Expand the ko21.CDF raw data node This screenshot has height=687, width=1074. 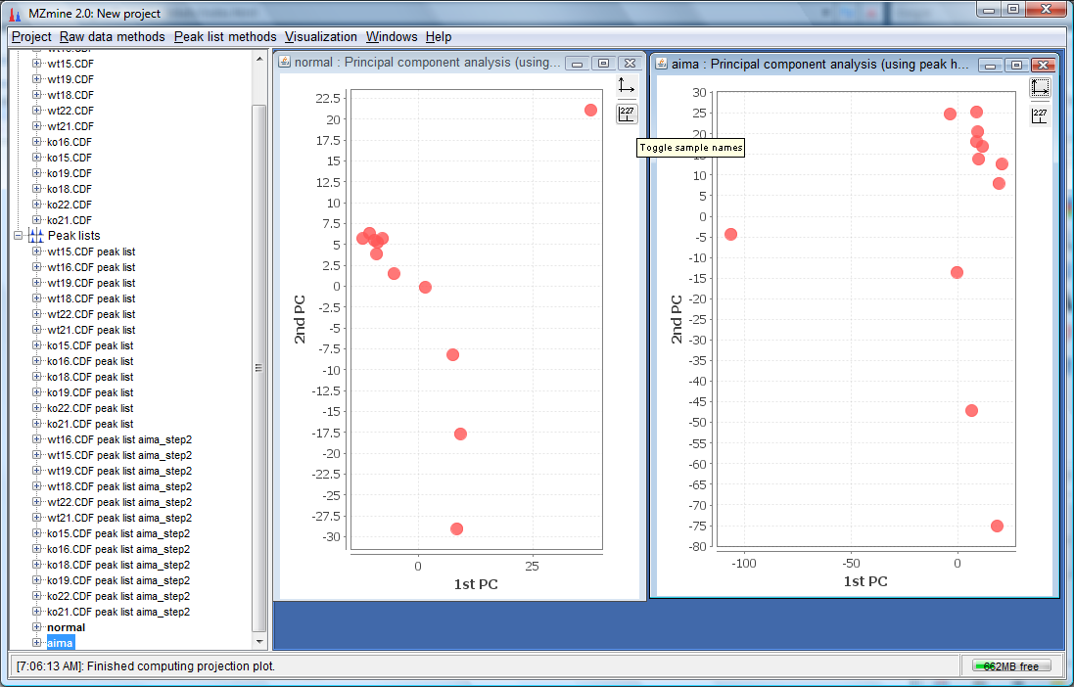36,220
